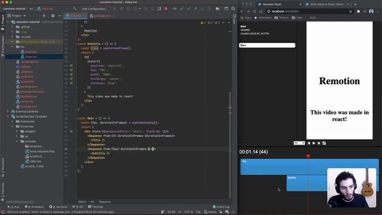Open Project panel settings gear

click(53, 16)
